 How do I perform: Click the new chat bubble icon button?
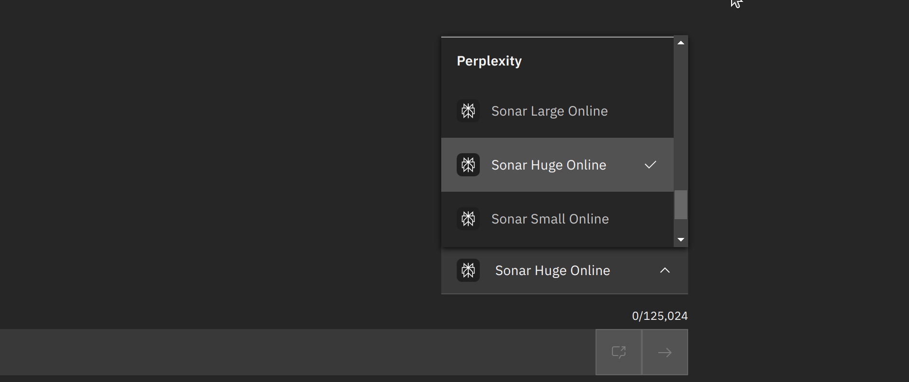click(619, 352)
